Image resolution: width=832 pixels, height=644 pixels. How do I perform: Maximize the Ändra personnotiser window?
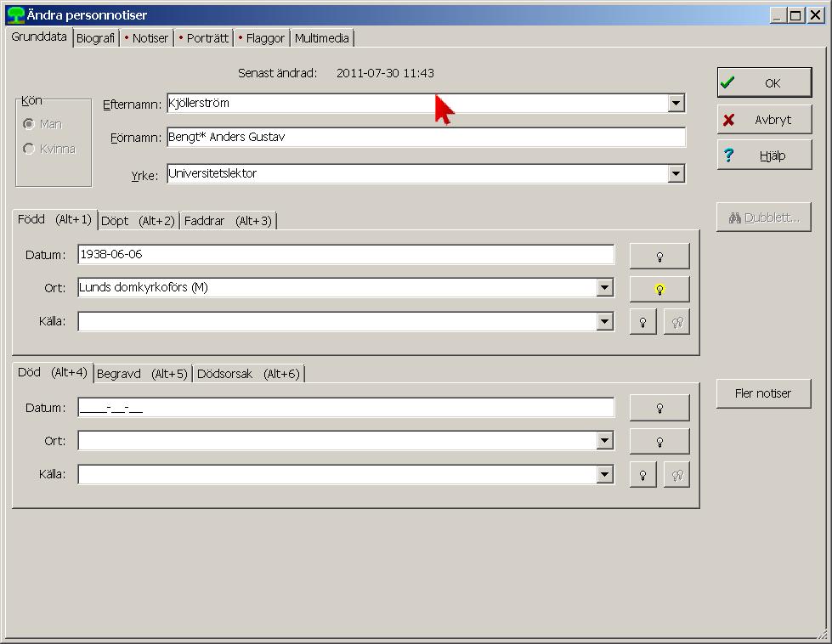795,15
